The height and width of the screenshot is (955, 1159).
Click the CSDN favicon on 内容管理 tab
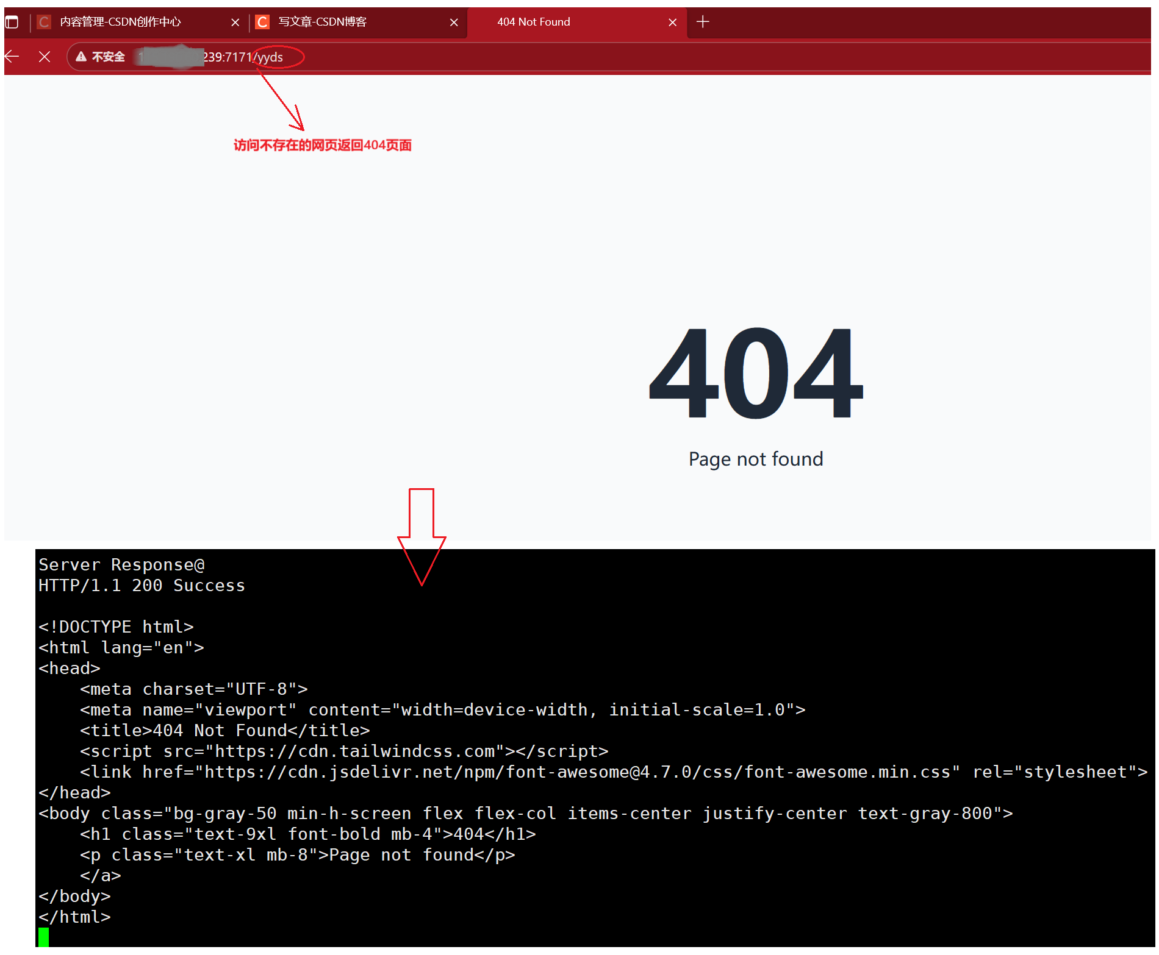[44, 23]
